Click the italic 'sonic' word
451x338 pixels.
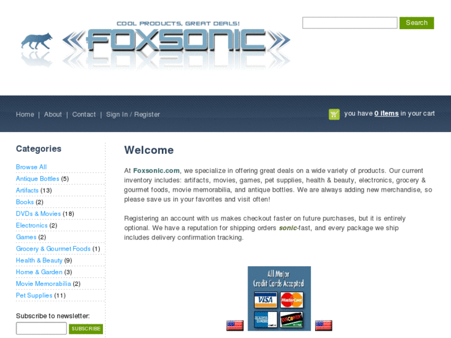pyautogui.click(x=288, y=228)
